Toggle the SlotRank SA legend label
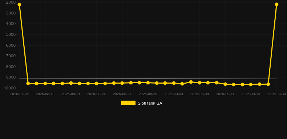The height and width of the screenshot is (139, 287). (x=150, y=103)
